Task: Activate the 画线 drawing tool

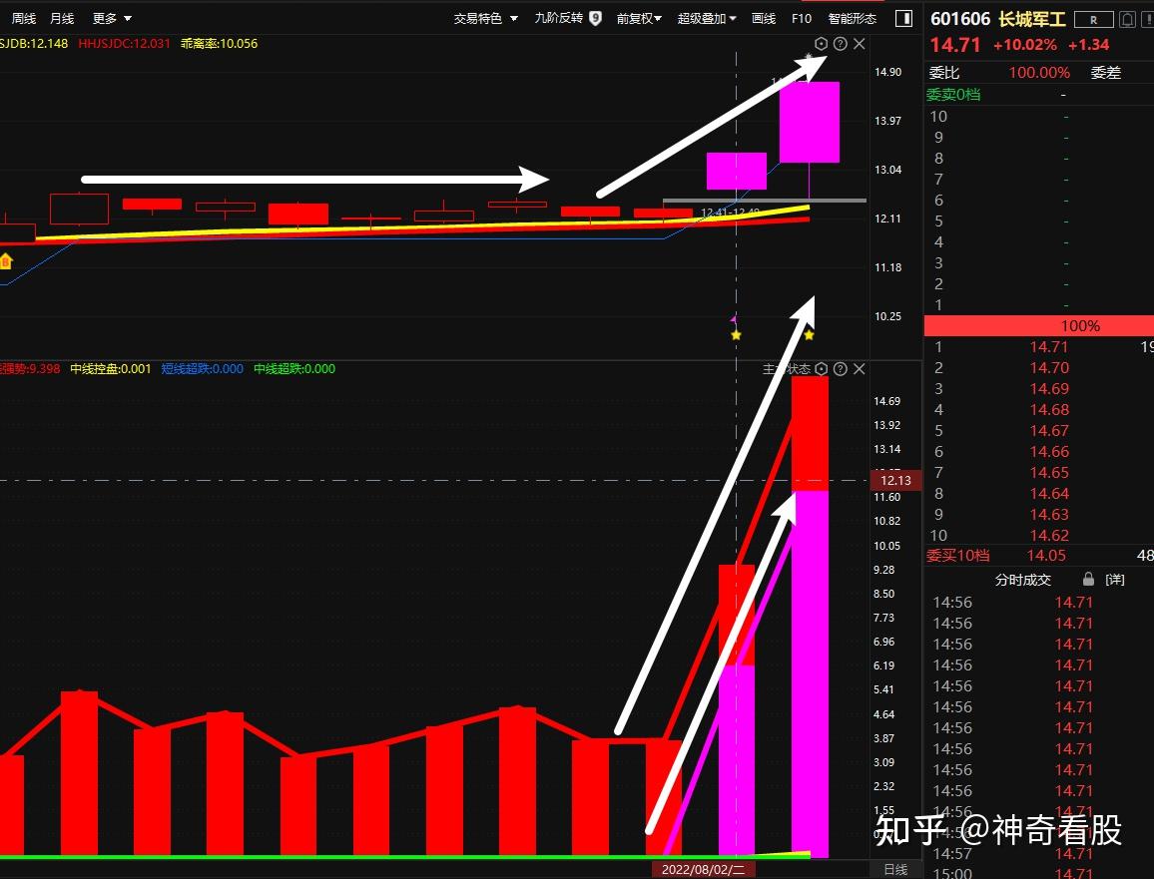Action: tap(764, 18)
